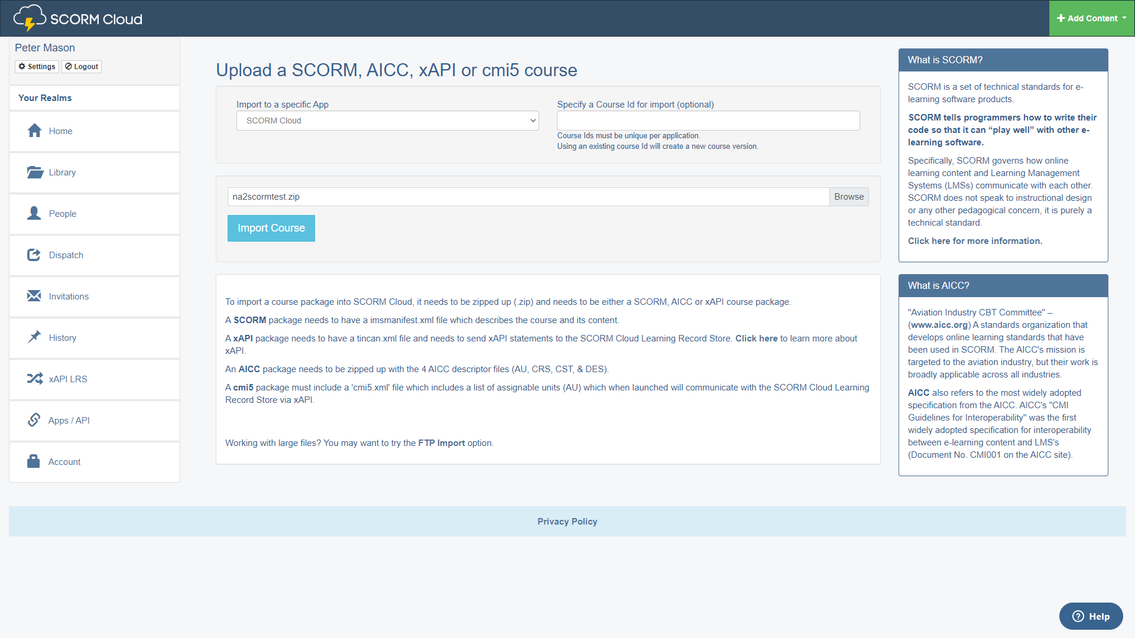Open the xAPI LRS menu label
This screenshot has width=1135, height=638.
click(x=68, y=379)
